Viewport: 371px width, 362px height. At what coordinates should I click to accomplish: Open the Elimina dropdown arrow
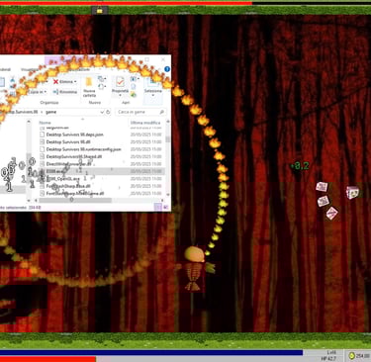(75, 82)
